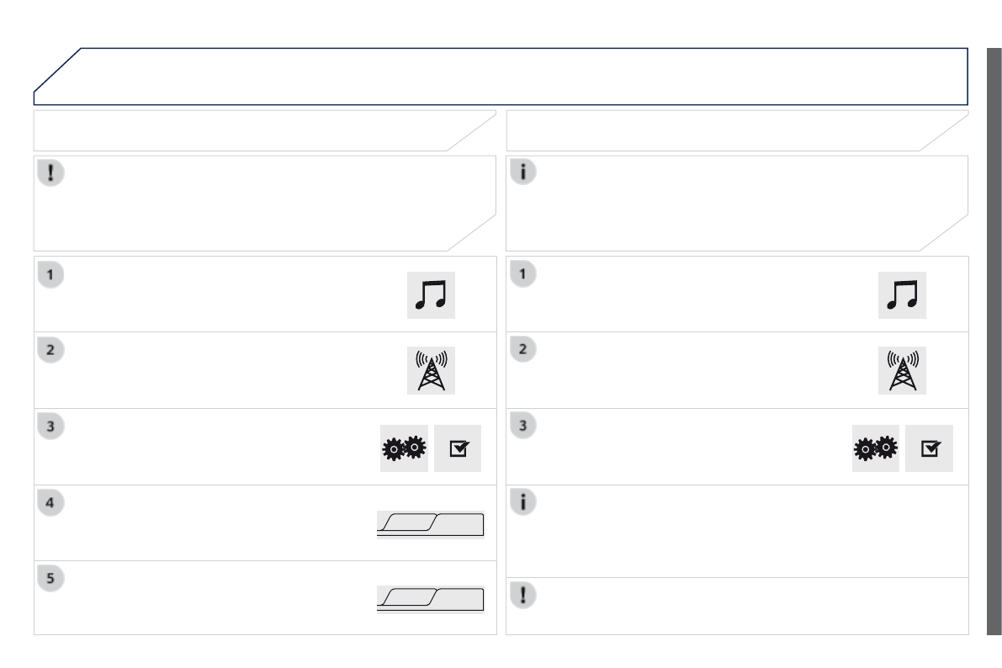Click the music note icon in right panel
The height and width of the screenshot is (668, 1002).
click(902, 294)
